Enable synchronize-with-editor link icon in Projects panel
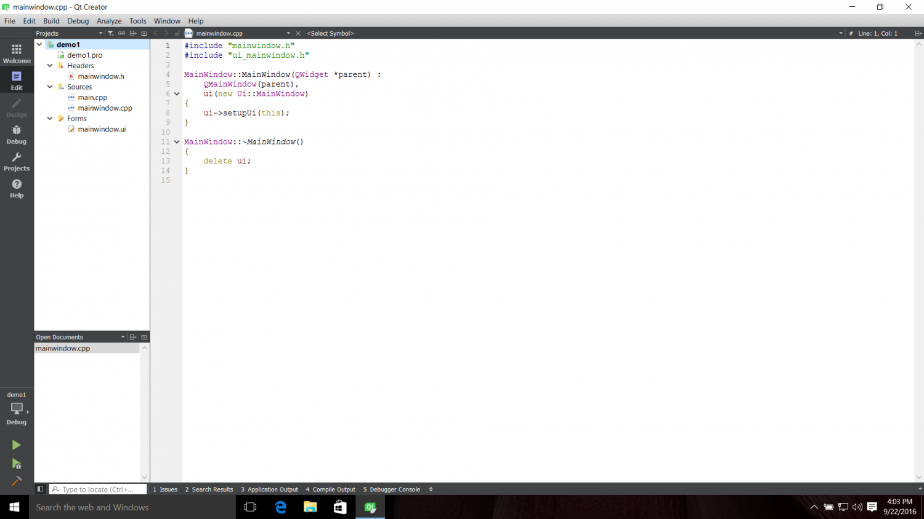Image resolution: width=924 pixels, height=519 pixels. [121, 33]
